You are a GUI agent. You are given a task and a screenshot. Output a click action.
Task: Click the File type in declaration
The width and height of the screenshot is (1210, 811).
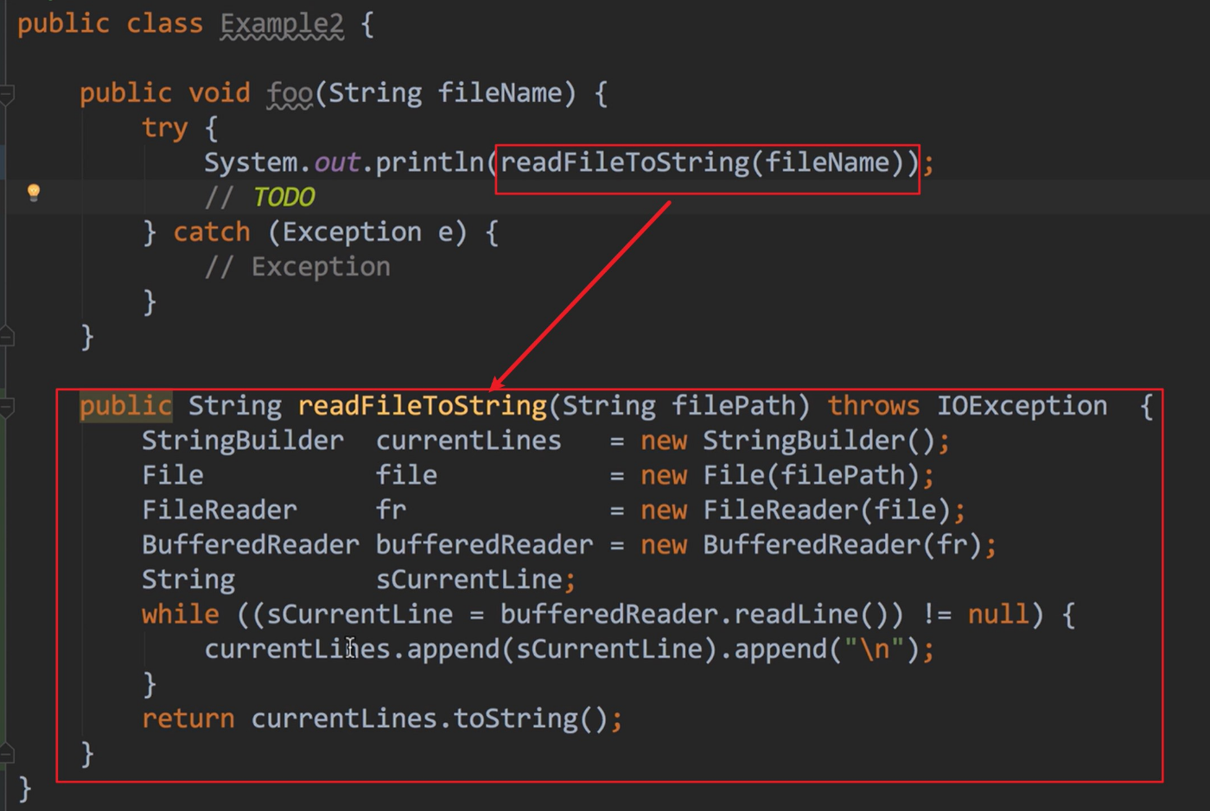click(173, 475)
